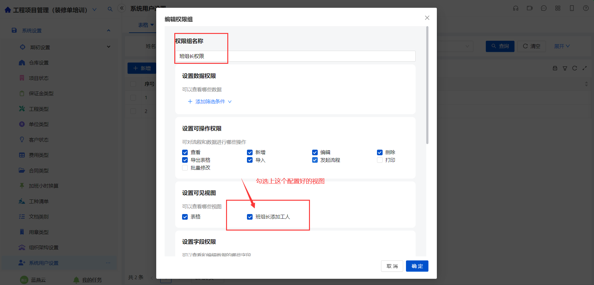The image size is (594, 285).
Task: Click the mobile phone icon in top bar
Action: pyautogui.click(x=572, y=8)
